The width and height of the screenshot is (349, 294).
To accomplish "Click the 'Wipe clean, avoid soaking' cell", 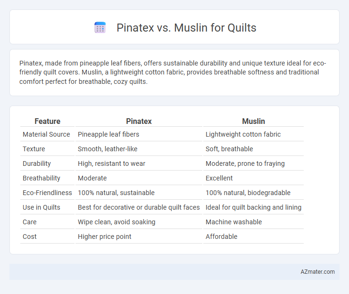I will [x=139, y=222].
